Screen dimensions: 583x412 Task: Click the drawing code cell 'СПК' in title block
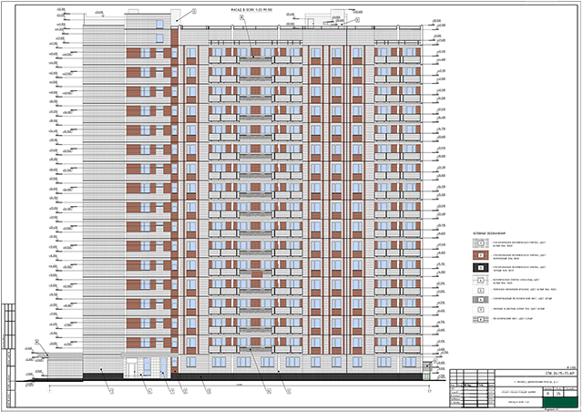(537, 374)
